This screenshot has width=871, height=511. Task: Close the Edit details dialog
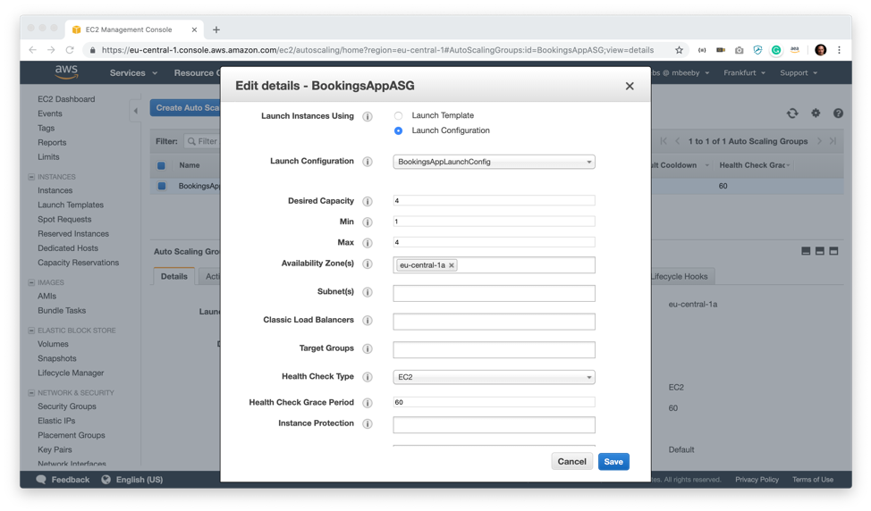[x=630, y=86]
